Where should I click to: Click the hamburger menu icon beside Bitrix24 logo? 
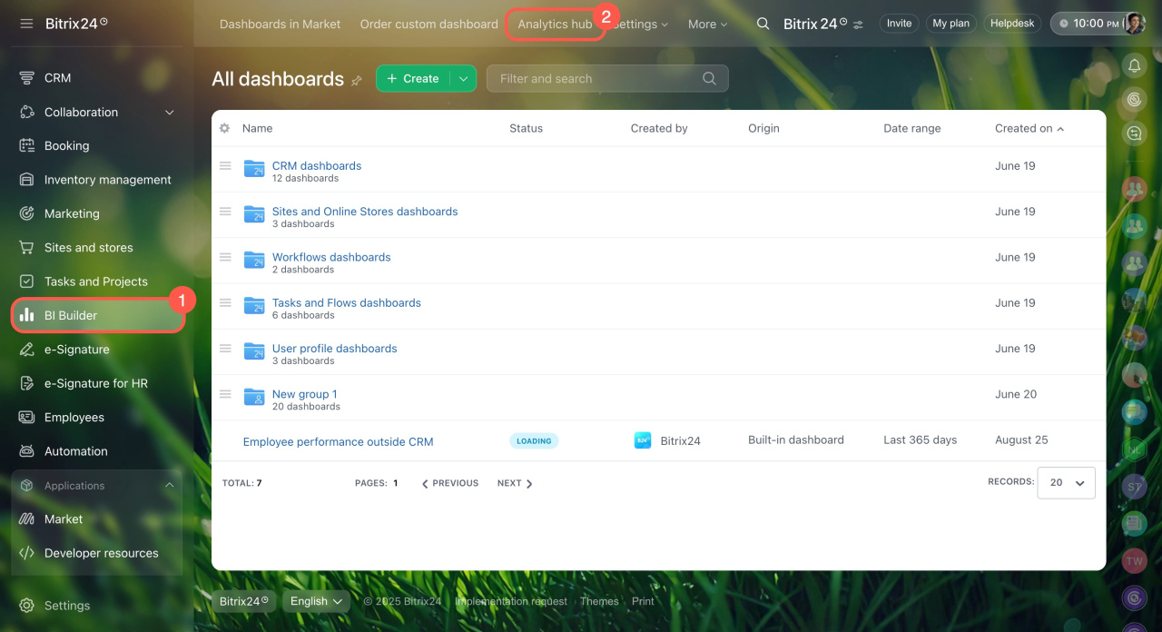(x=26, y=24)
